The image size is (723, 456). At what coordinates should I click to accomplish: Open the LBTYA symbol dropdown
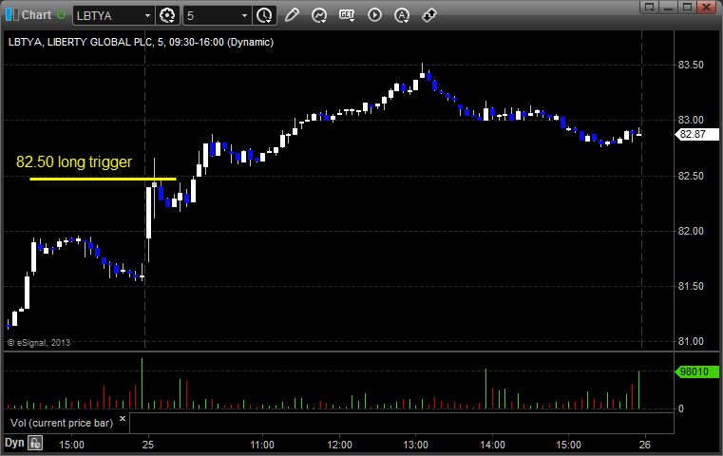(147, 16)
